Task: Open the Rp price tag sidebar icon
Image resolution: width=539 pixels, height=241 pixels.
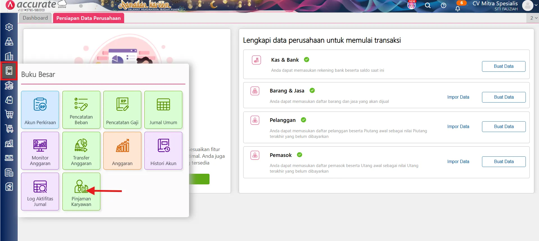Action: coord(9,100)
